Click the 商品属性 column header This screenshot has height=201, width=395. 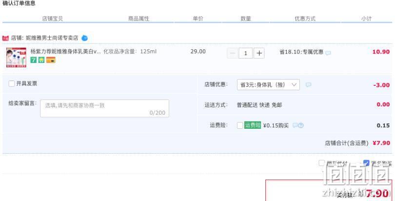point(139,19)
